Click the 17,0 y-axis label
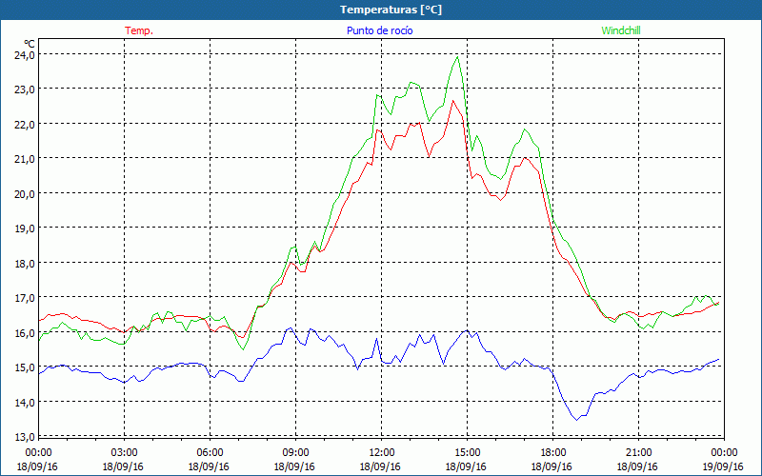The width and height of the screenshot is (762, 476). tap(25, 298)
